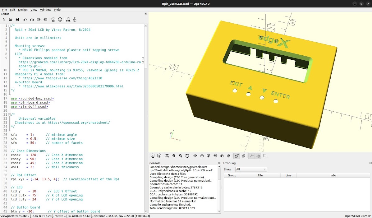372x218 pixels.
Task: Click the thingiverse.com URL on line 12
Action: tap(62, 78)
